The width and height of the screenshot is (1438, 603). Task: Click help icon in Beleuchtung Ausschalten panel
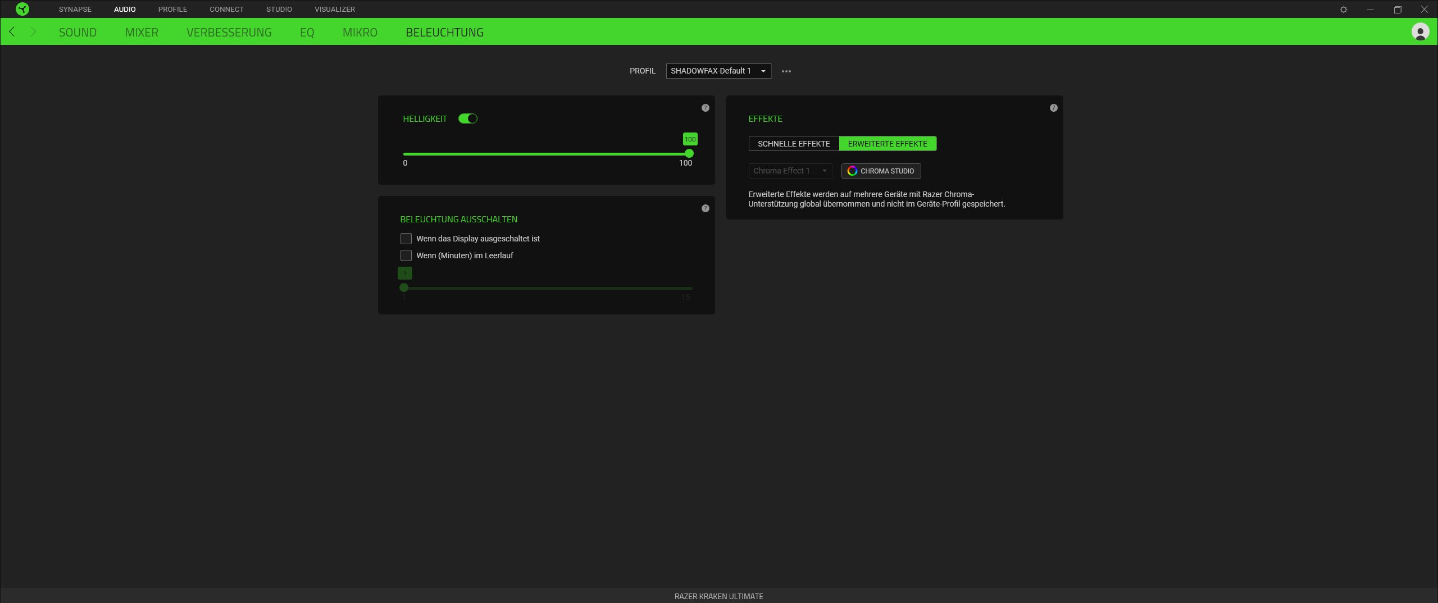pyautogui.click(x=706, y=208)
